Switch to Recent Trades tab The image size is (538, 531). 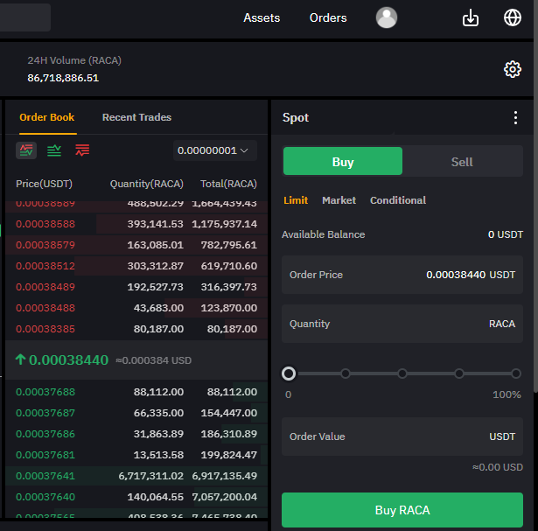tap(136, 117)
